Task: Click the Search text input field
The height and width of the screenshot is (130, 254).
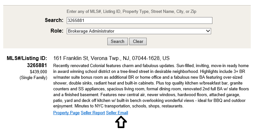Action: coord(139,21)
